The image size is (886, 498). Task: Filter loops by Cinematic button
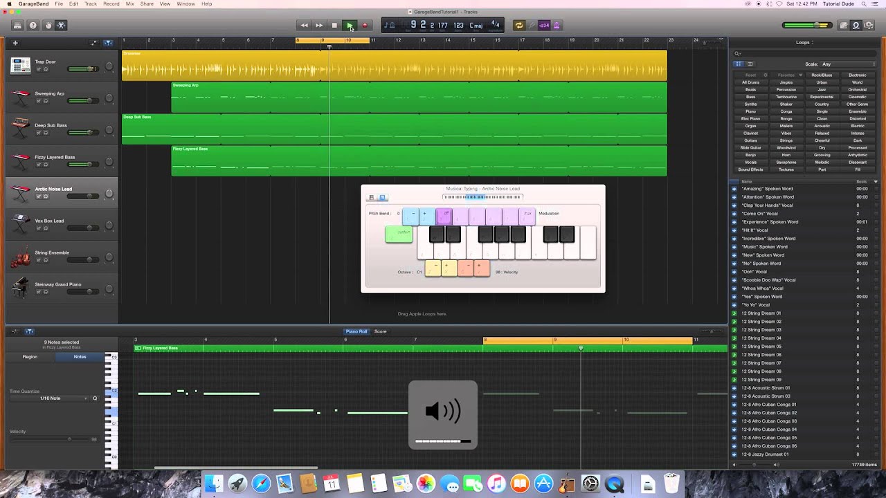pos(858,97)
